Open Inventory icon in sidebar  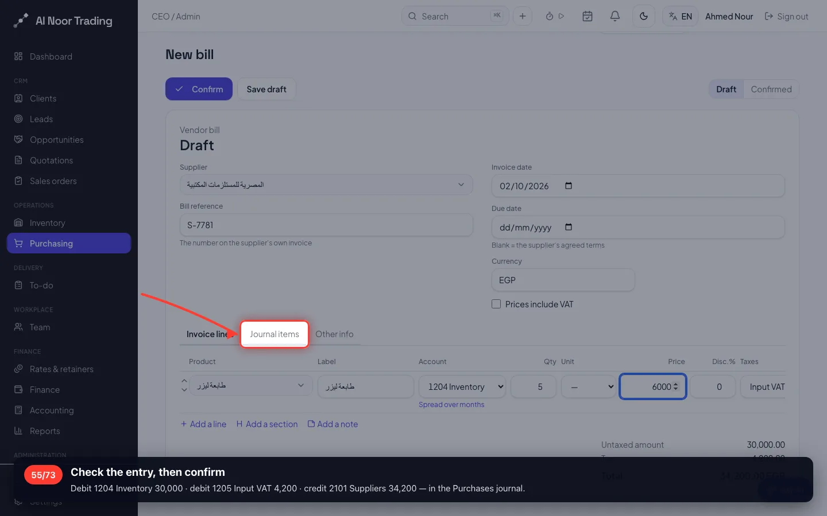pyautogui.click(x=18, y=222)
